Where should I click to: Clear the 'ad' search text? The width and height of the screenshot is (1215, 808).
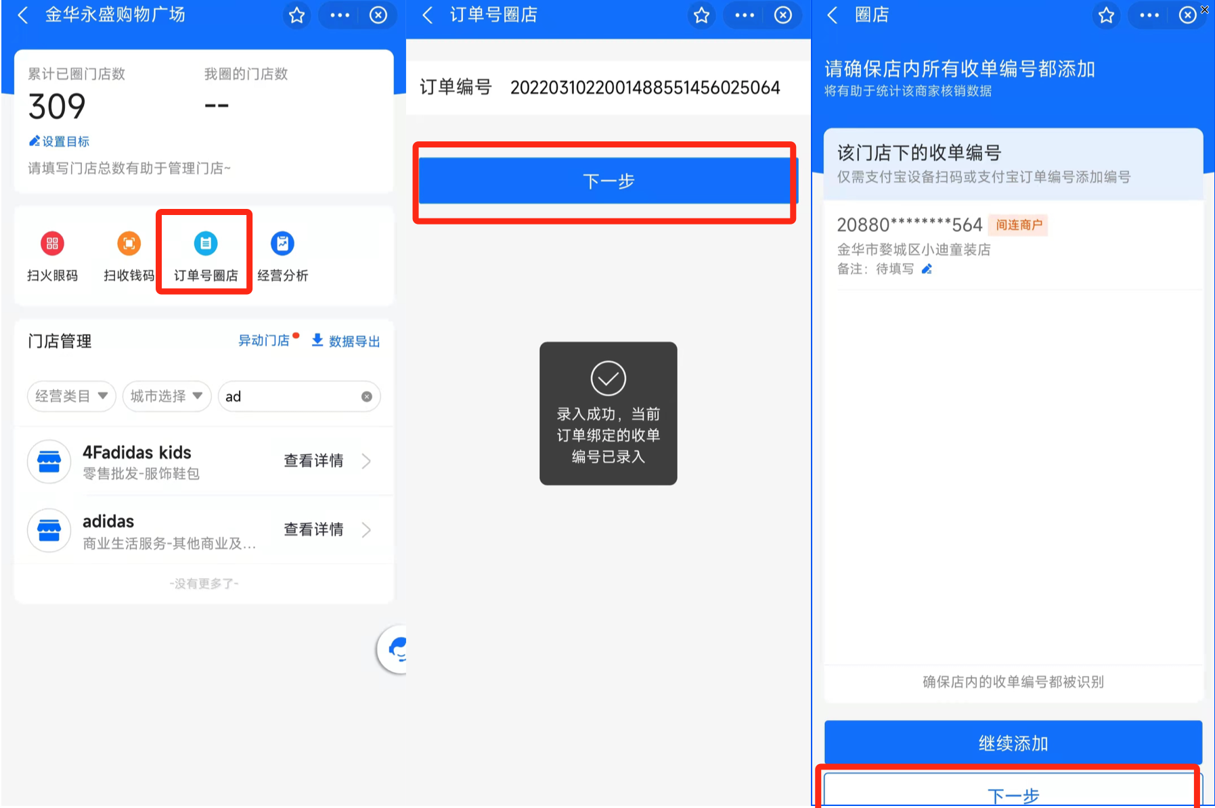tap(366, 397)
